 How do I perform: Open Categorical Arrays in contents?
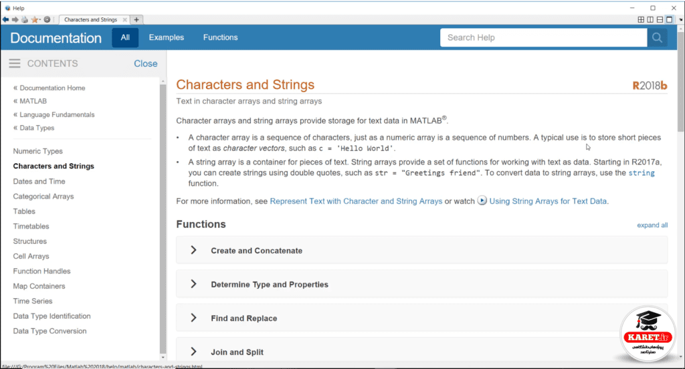coord(43,196)
